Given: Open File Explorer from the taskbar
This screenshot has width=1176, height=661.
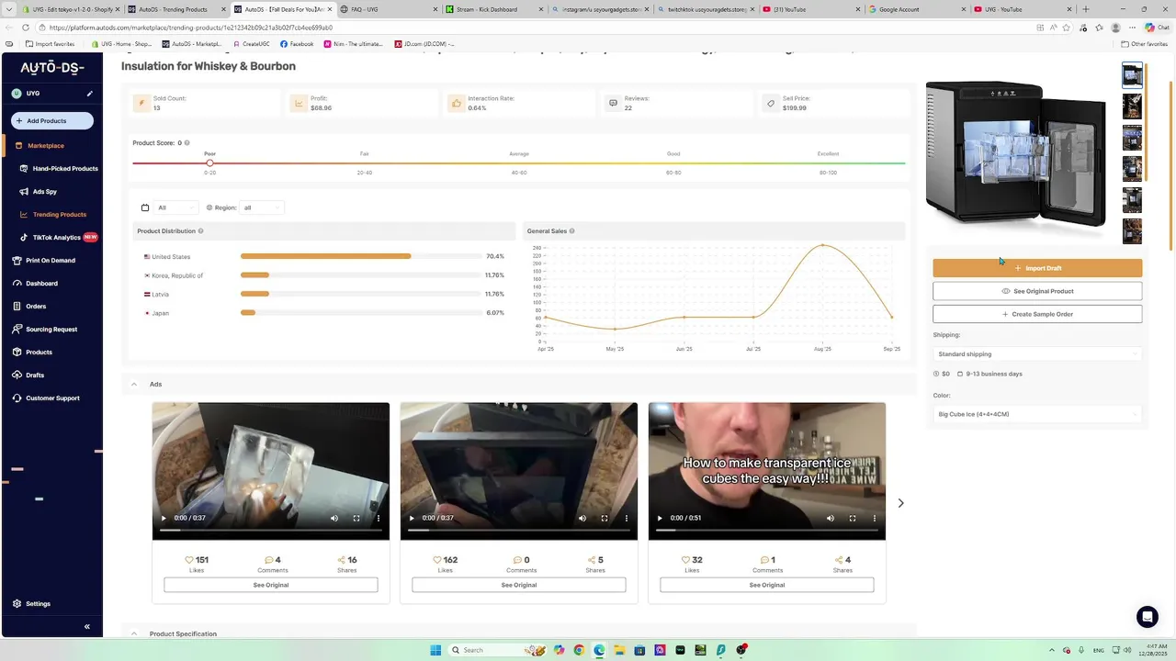Looking at the screenshot, I should tap(619, 650).
